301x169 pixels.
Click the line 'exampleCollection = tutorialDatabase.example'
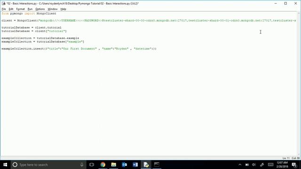click(40, 38)
